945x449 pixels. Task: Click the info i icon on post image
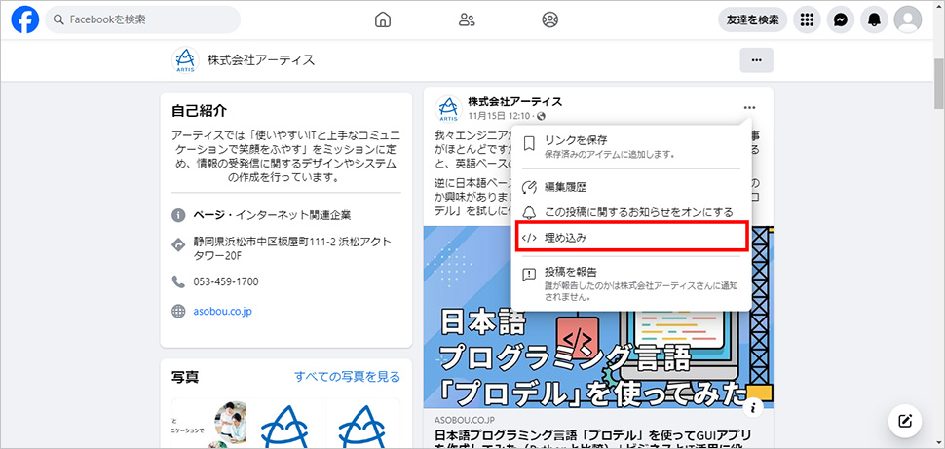click(x=753, y=407)
